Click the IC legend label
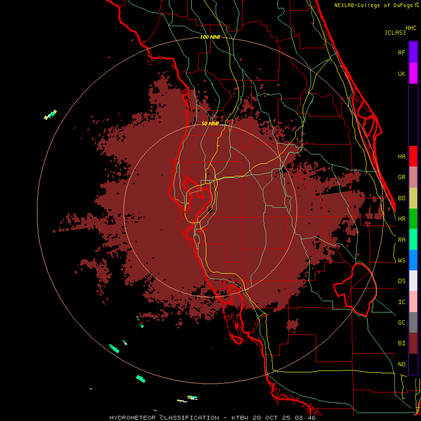The image size is (421, 421). pos(401,302)
